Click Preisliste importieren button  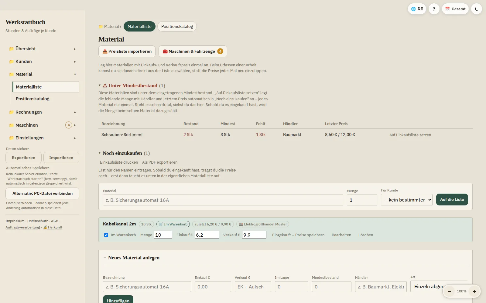tap(127, 51)
